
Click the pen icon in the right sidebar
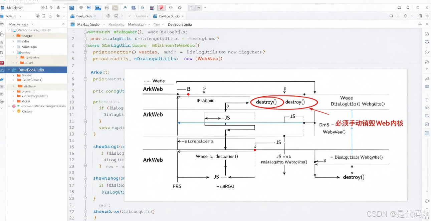[x=427, y=79]
